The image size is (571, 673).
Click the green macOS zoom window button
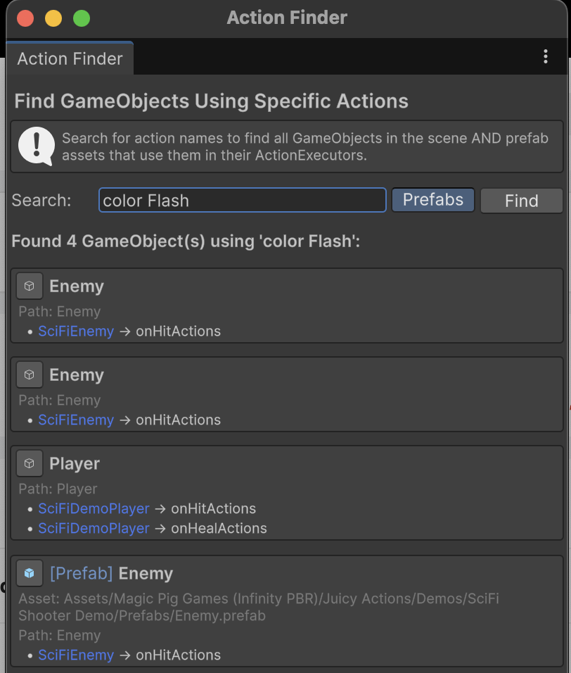click(x=82, y=18)
